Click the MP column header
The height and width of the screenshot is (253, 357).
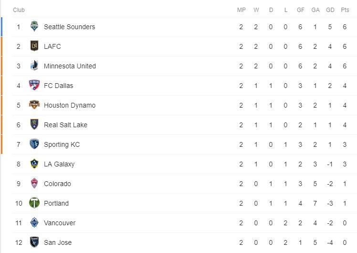coord(241,10)
